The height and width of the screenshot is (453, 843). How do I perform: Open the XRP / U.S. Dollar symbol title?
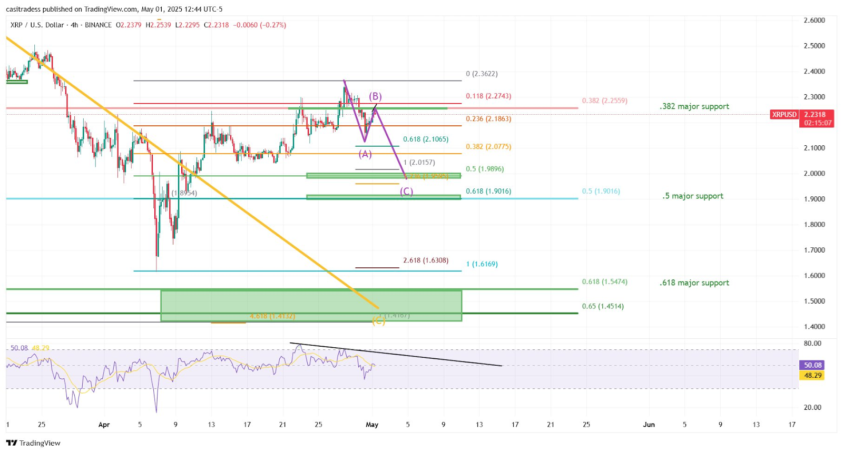click(37, 25)
